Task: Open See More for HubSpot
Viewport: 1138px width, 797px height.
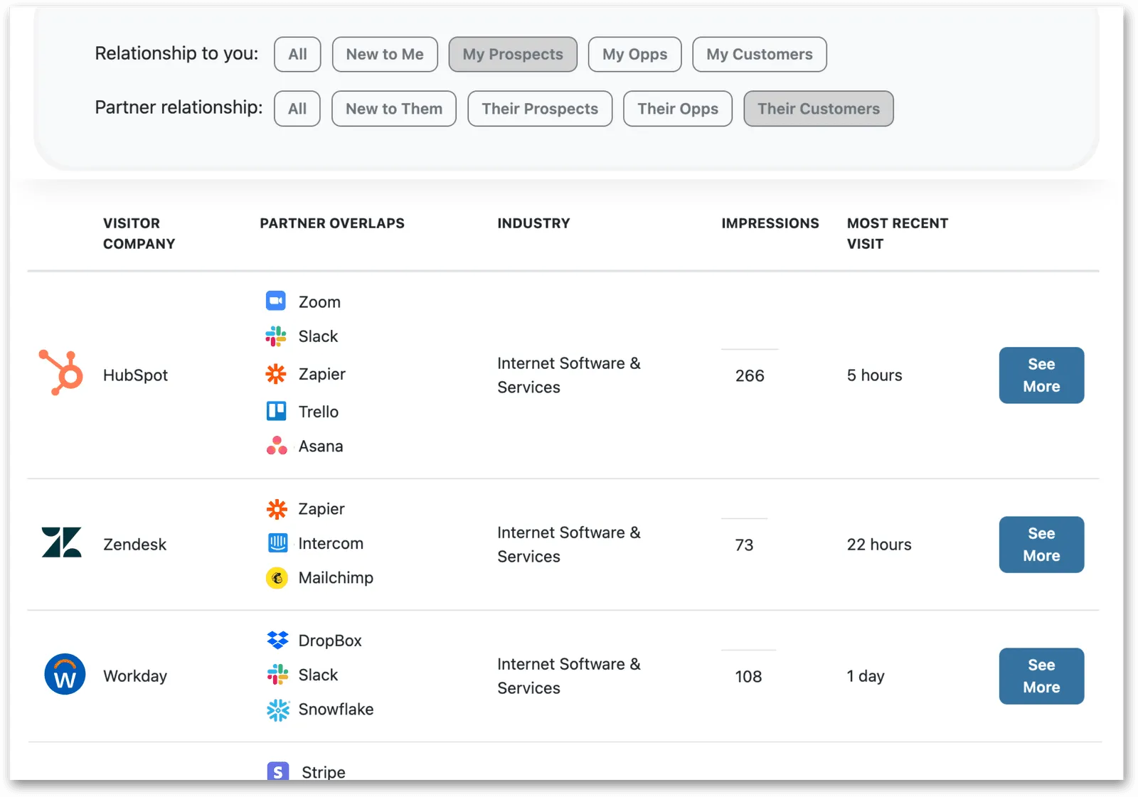Action: pos(1041,375)
